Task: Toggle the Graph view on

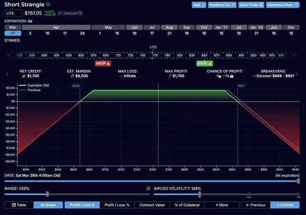Action: tap(48, 205)
